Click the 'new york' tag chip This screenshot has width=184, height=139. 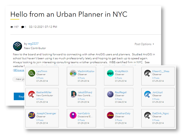(x=18, y=79)
